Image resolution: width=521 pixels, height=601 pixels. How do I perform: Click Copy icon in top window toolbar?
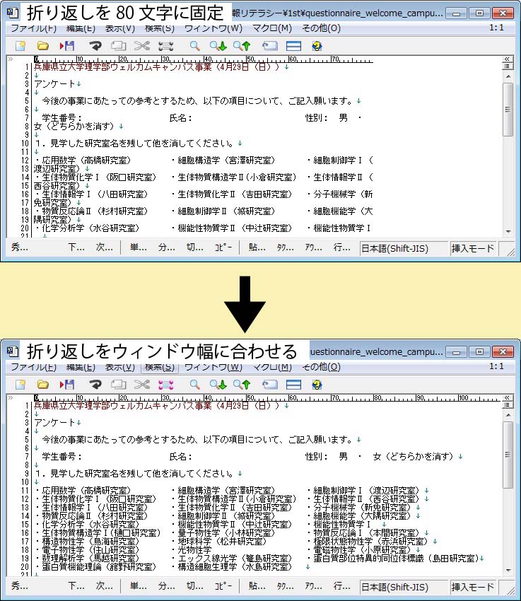[118, 46]
